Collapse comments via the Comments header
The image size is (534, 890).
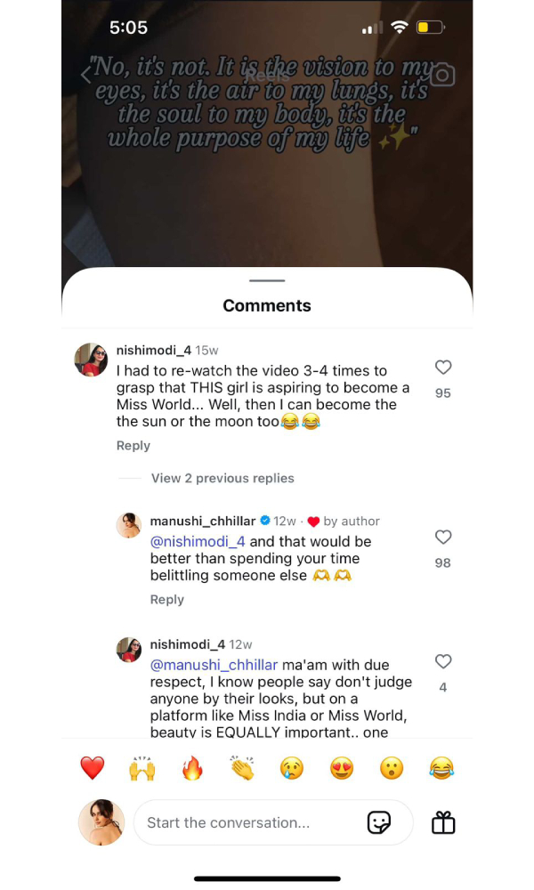[x=266, y=305]
